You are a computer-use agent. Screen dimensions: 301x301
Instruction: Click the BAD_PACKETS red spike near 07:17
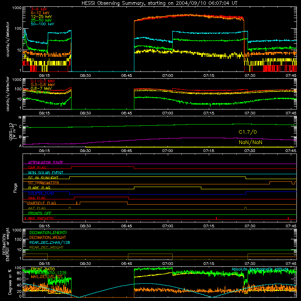tap(216, 218)
